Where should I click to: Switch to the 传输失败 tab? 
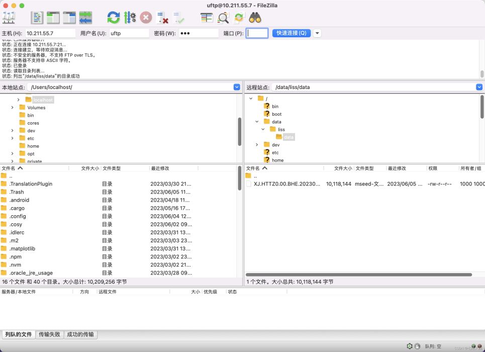[x=49, y=334]
